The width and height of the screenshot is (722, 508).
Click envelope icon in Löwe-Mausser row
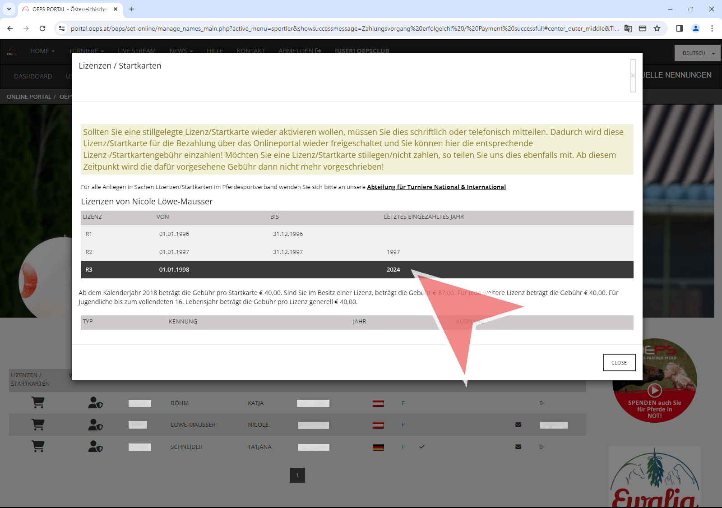click(x=518, y=425)
